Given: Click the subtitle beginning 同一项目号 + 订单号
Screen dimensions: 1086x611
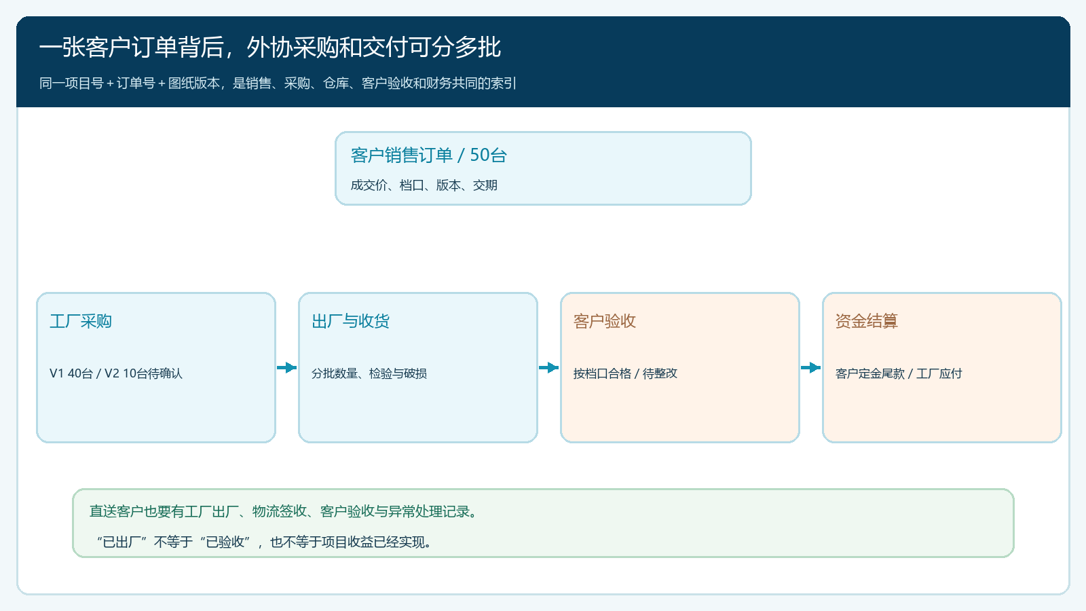Looking at the screenshot, I should (278, 84).
